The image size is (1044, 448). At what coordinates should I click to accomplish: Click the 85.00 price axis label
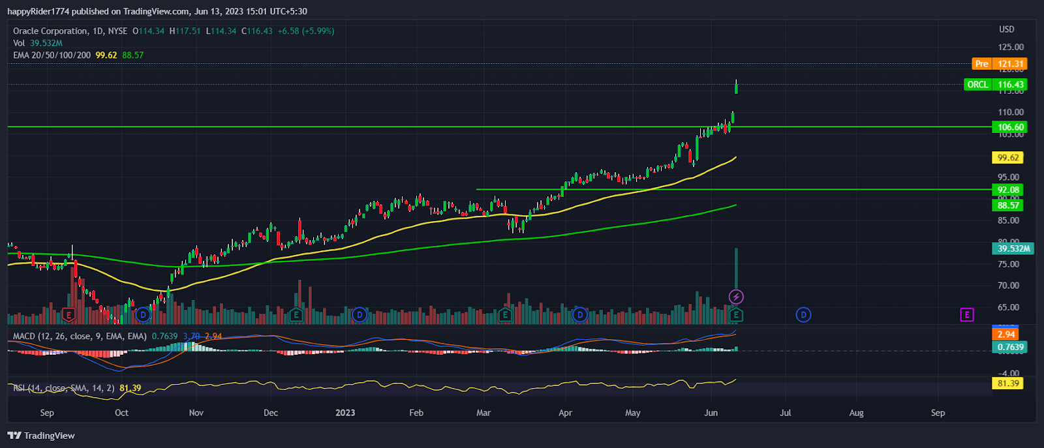[x=1008, y=220]
